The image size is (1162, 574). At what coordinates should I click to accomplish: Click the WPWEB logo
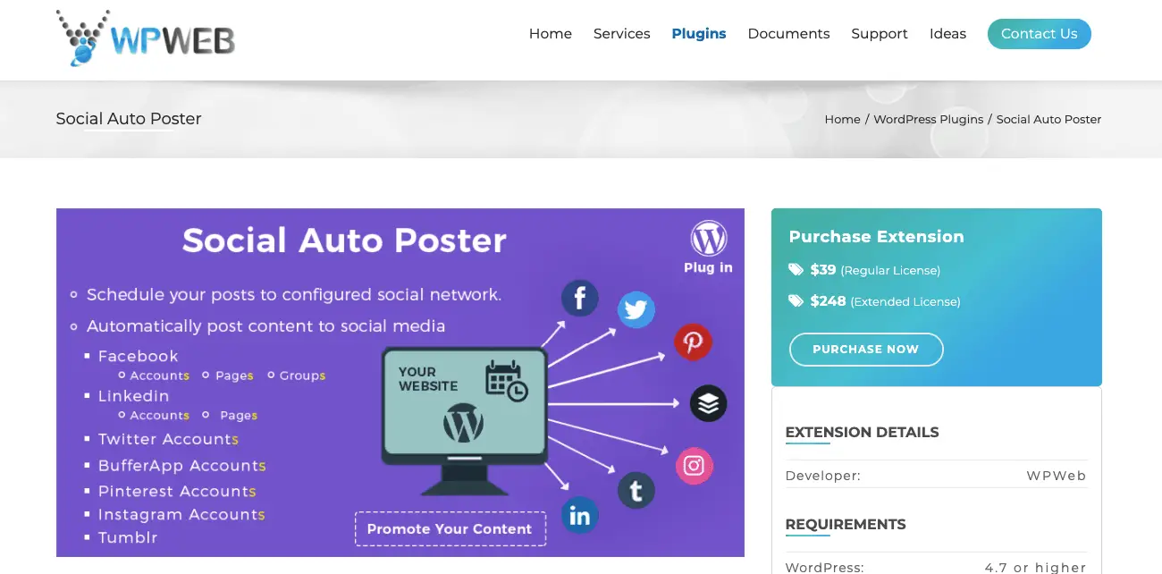point(146,38)
